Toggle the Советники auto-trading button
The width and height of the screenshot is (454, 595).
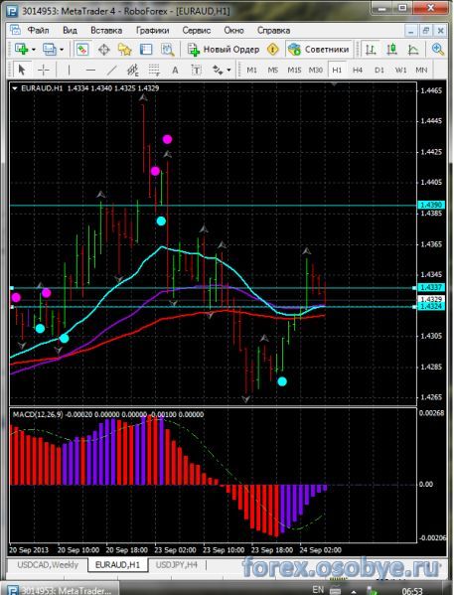[x=319, y=50]
